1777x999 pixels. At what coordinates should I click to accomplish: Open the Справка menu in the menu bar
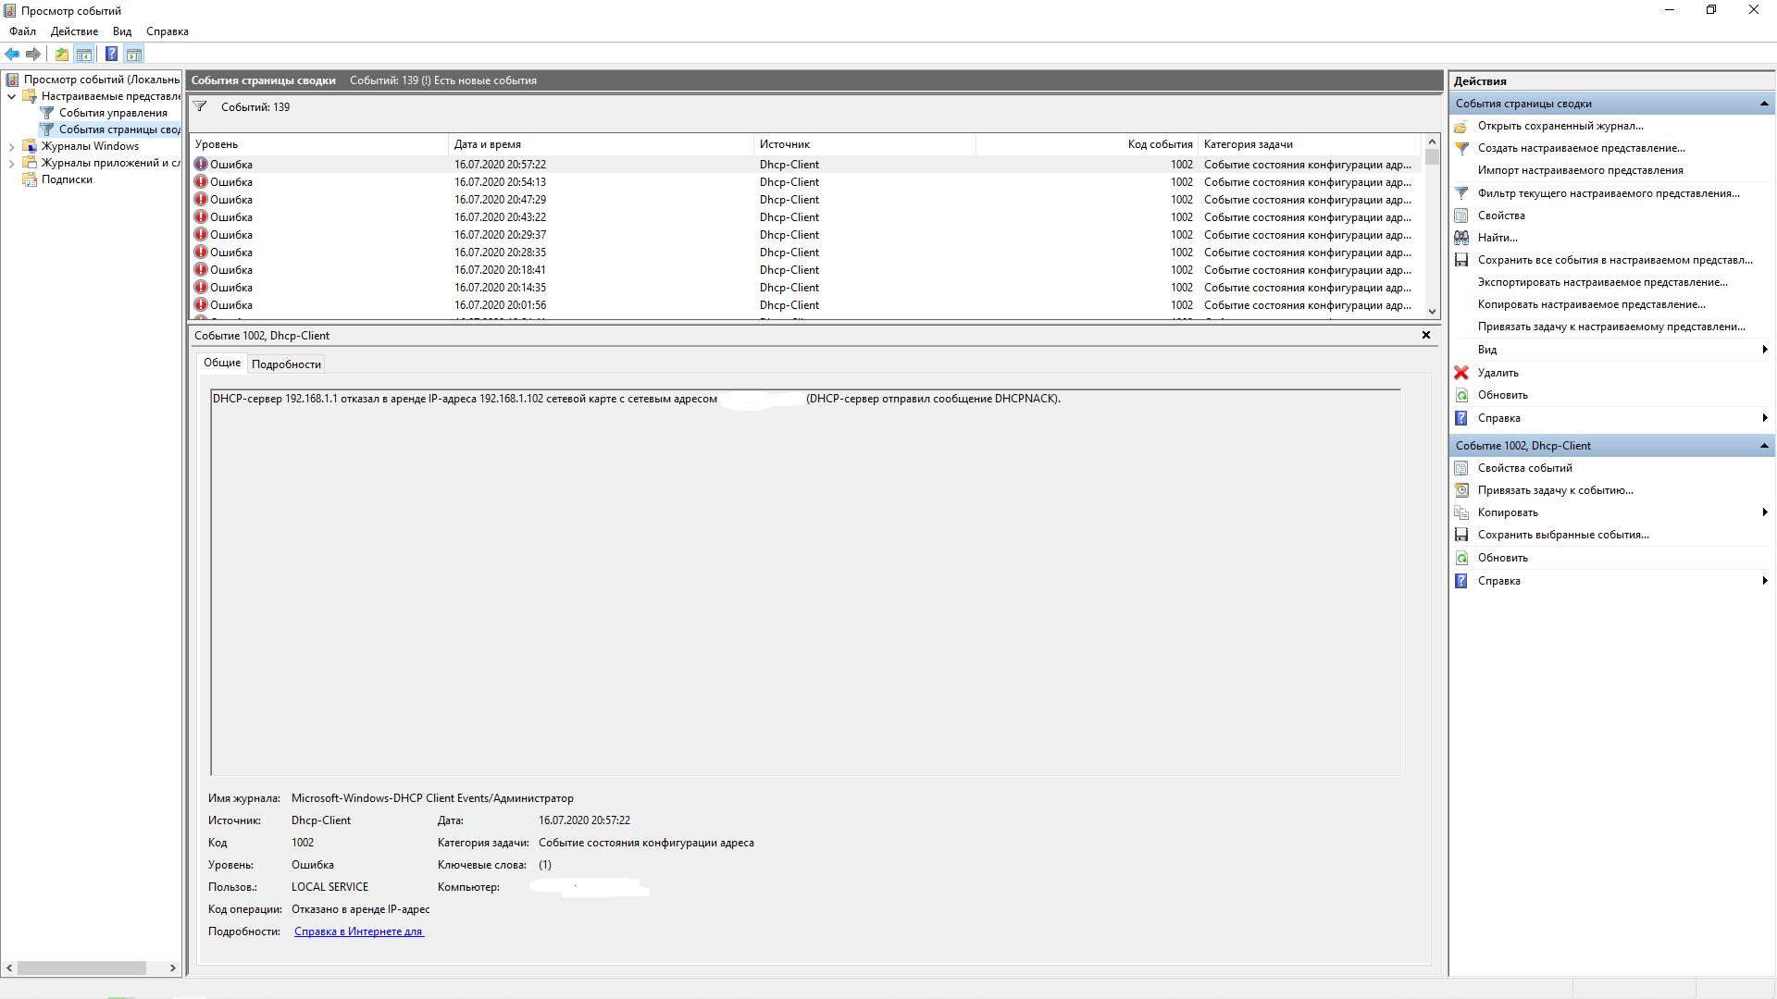(x=168, y=31)
